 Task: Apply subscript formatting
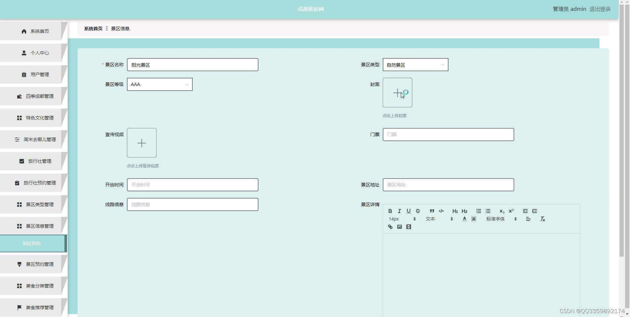502,211
